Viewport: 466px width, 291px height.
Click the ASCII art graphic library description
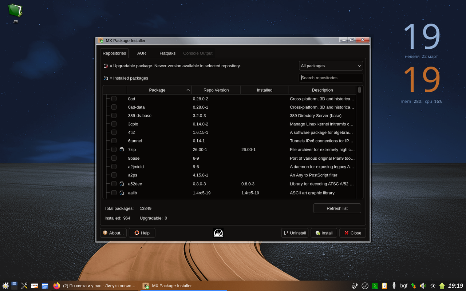312,193
